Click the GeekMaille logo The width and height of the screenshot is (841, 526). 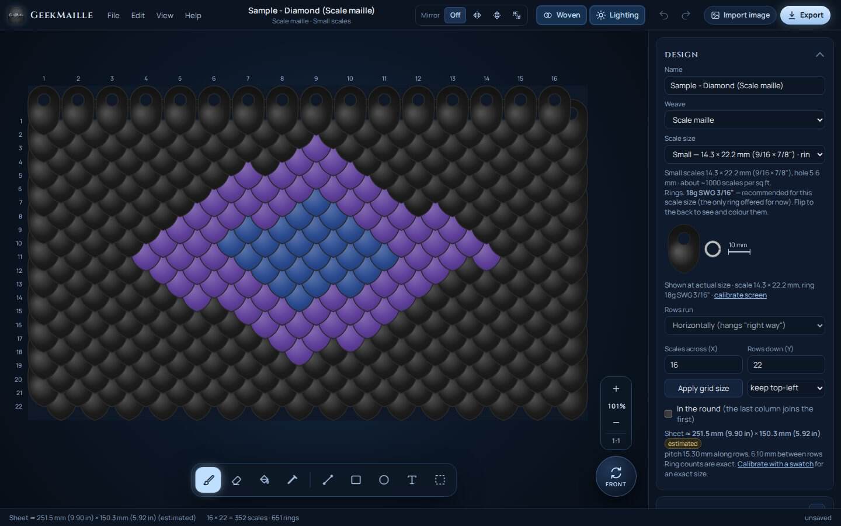point(50,15)
